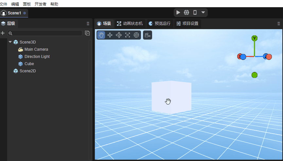Viewport: 283px width, 161px height.
Task: Open the hierarchy panel options menu
Action: coord(88,24)
